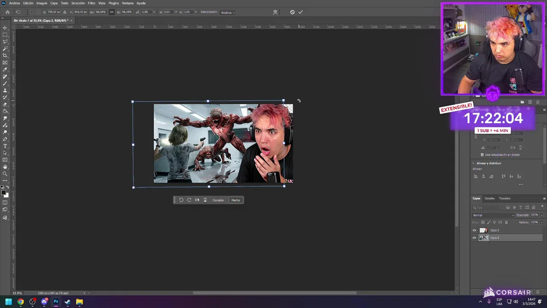The image size is (547, 308).
Task: Select the Rectangular Marquee tool
Action: tap(5, 35)
